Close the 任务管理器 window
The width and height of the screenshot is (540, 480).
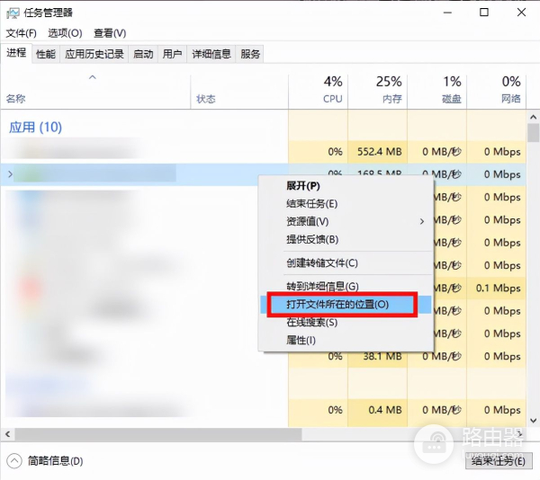(x=521, y=13)
